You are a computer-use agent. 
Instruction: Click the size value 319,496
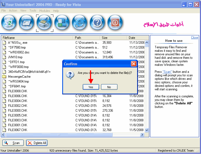tap(108, 57)
